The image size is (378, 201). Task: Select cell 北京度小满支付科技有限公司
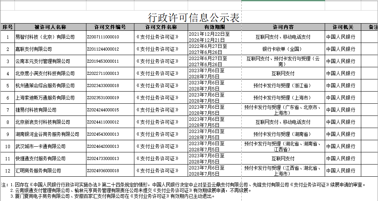click(50, 73)
